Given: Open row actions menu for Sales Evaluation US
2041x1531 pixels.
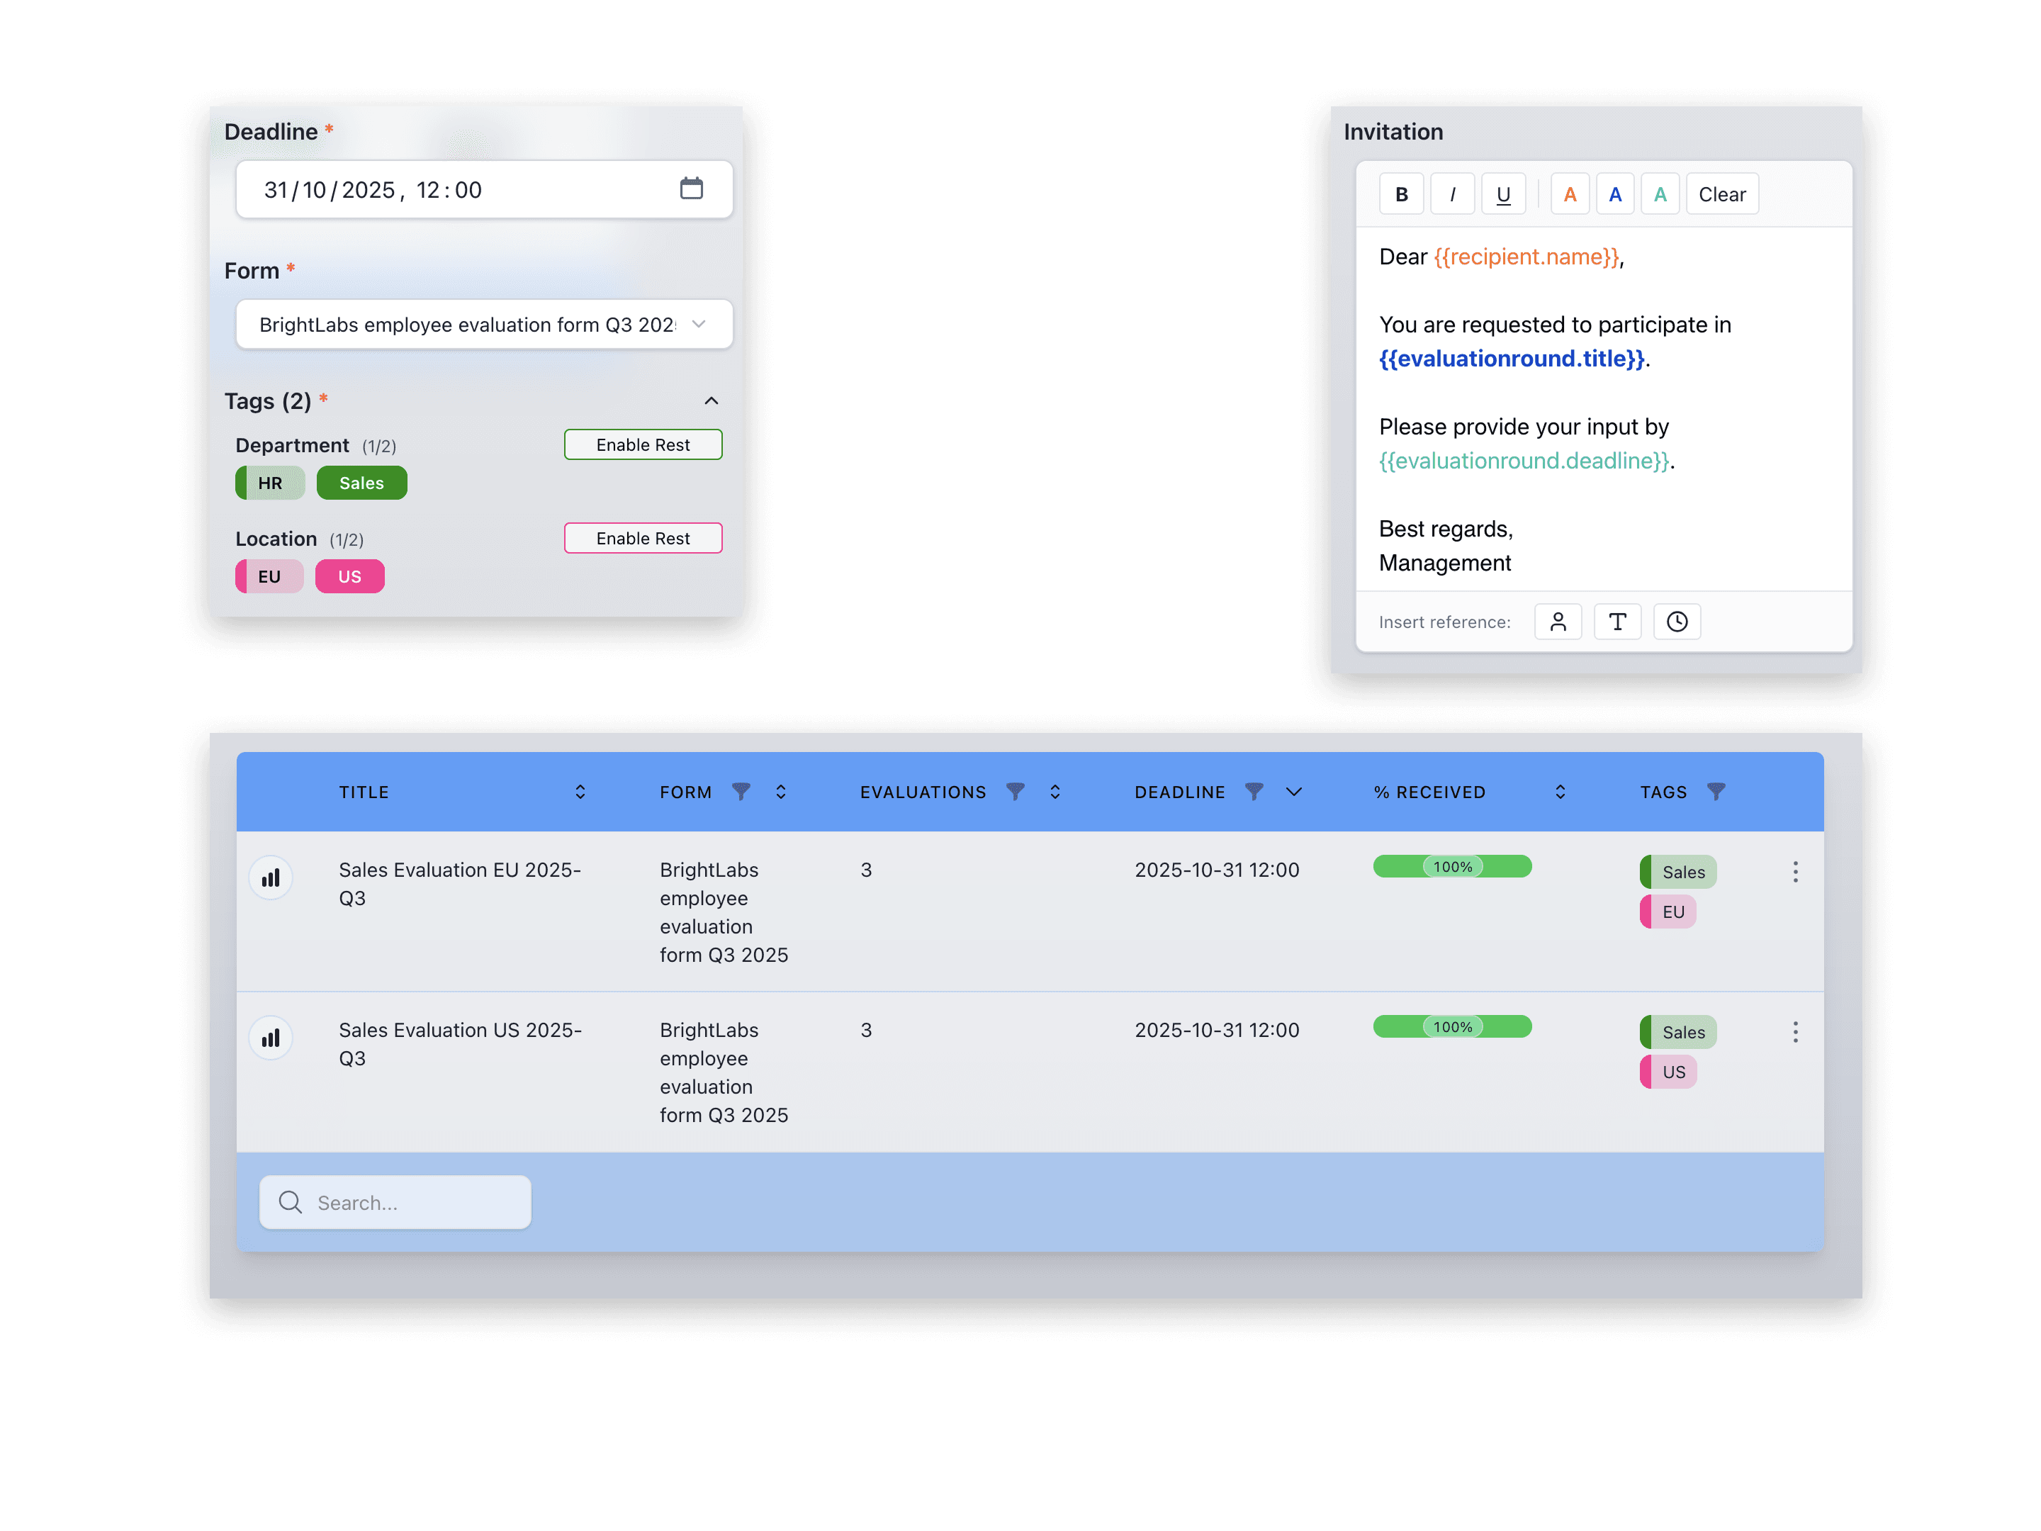Looking at the screenshot, I should point(1796,1032).
